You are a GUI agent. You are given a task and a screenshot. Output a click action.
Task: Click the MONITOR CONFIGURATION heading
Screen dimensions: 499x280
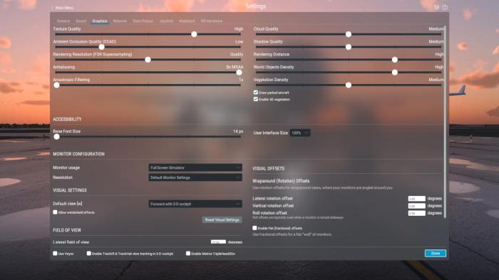(78, 154)
